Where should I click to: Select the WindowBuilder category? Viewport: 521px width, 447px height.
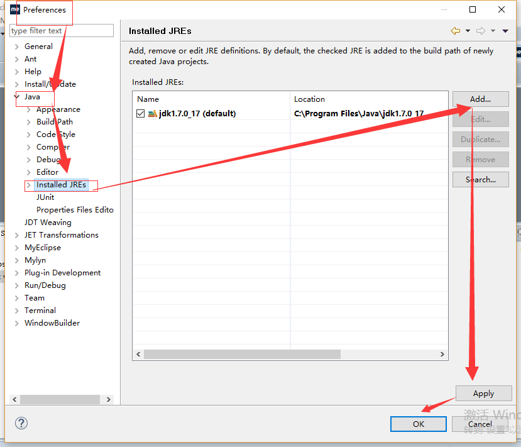coord(52,323)
